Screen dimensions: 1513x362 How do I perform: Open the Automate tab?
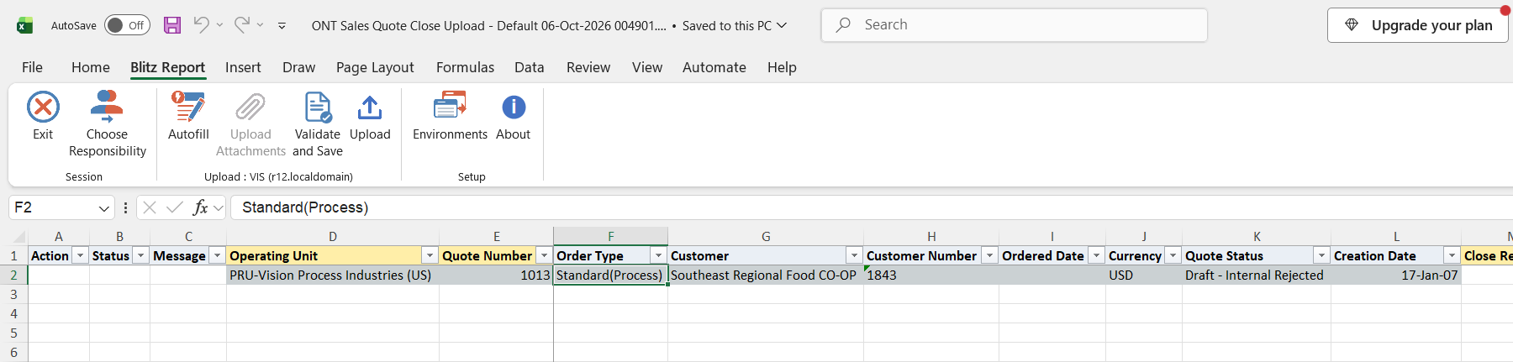(x=714, y=67)
